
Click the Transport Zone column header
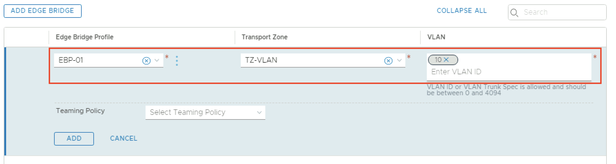tap(264, 37)
